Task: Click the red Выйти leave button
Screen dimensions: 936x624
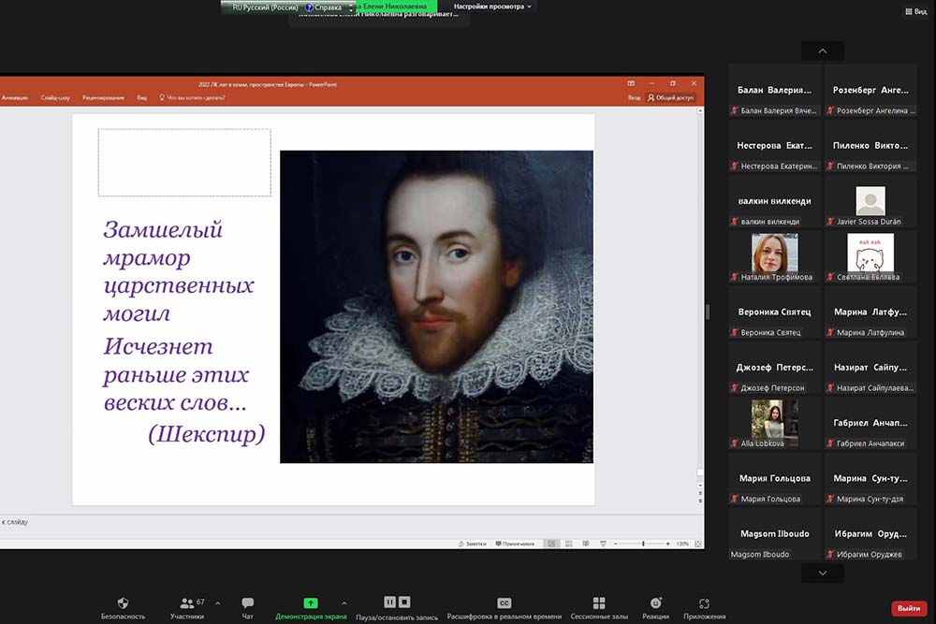Action: pos(908,608)
